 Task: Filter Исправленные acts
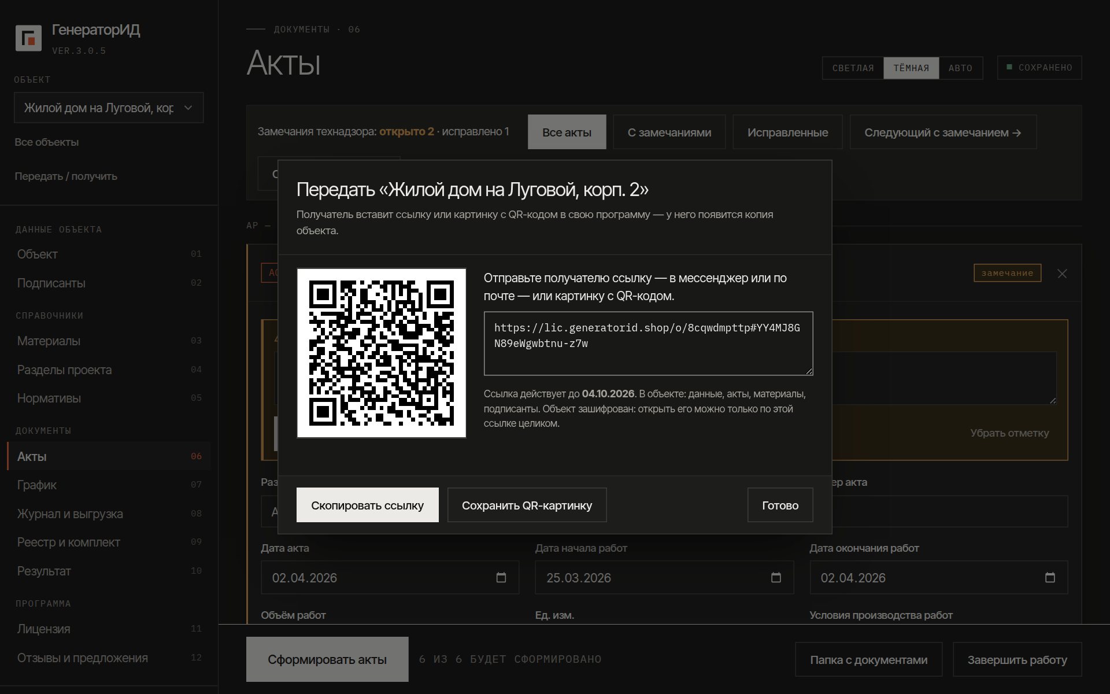click(787, 132)
